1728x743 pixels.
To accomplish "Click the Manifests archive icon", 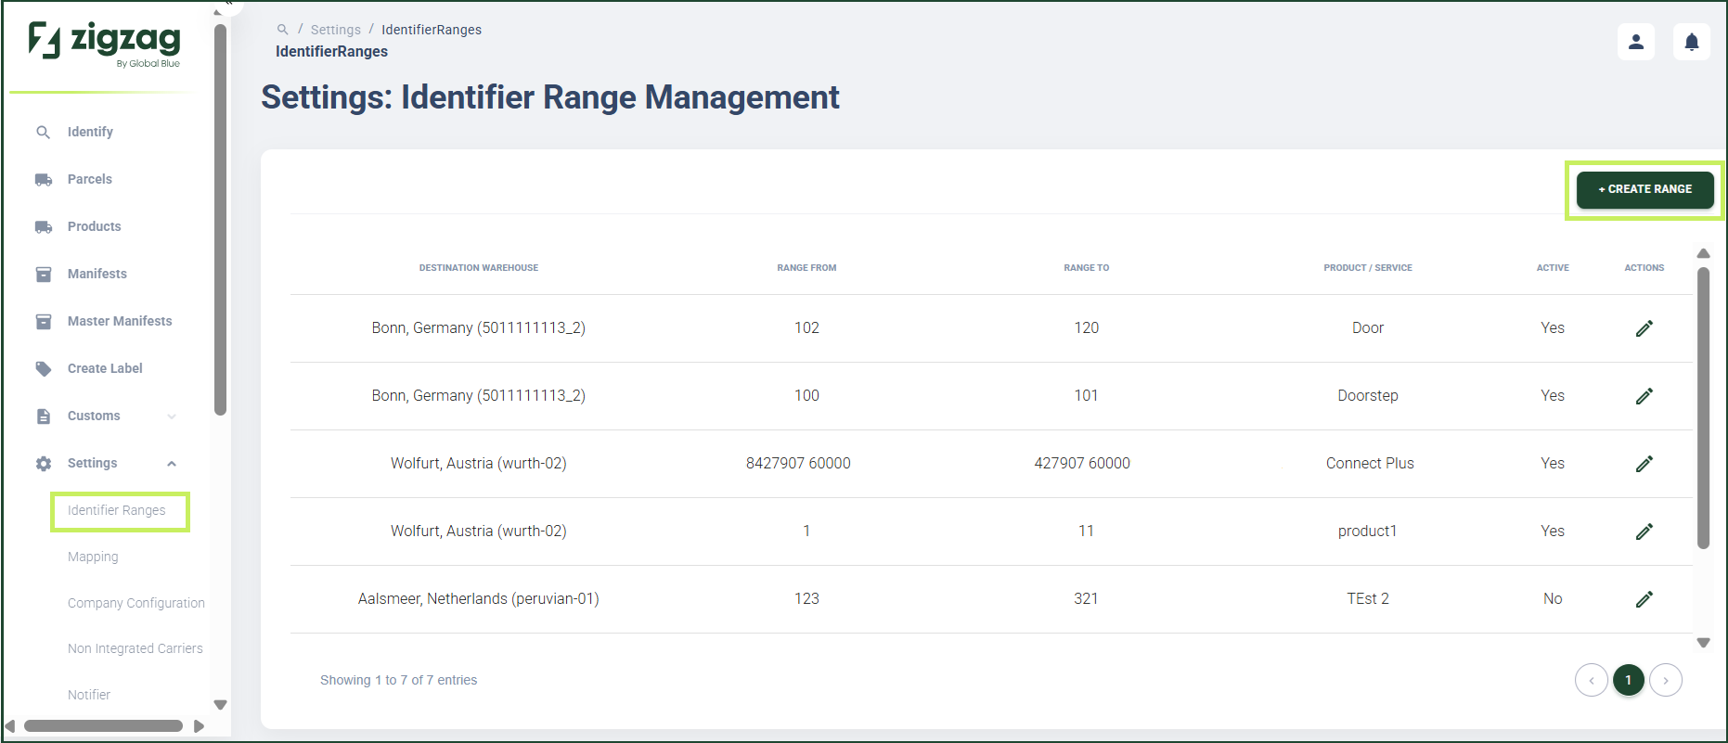I will point(43,275).
